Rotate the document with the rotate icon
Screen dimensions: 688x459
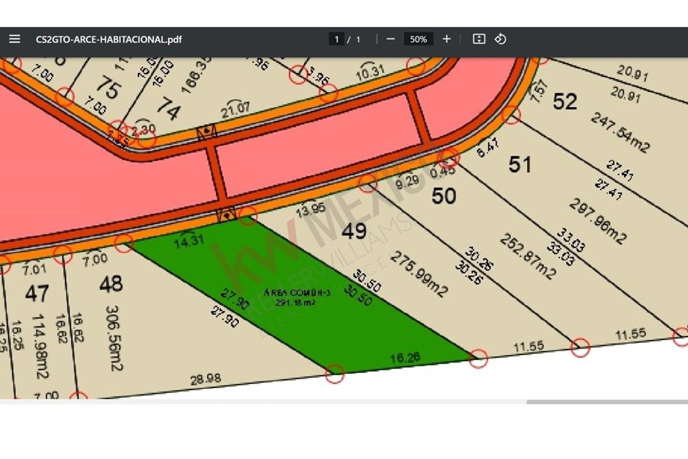click(x=500, y=39)
